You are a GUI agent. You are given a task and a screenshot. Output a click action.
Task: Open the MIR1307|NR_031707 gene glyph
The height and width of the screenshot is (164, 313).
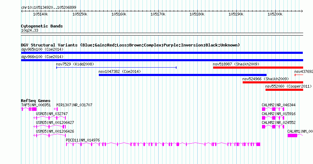56,109
